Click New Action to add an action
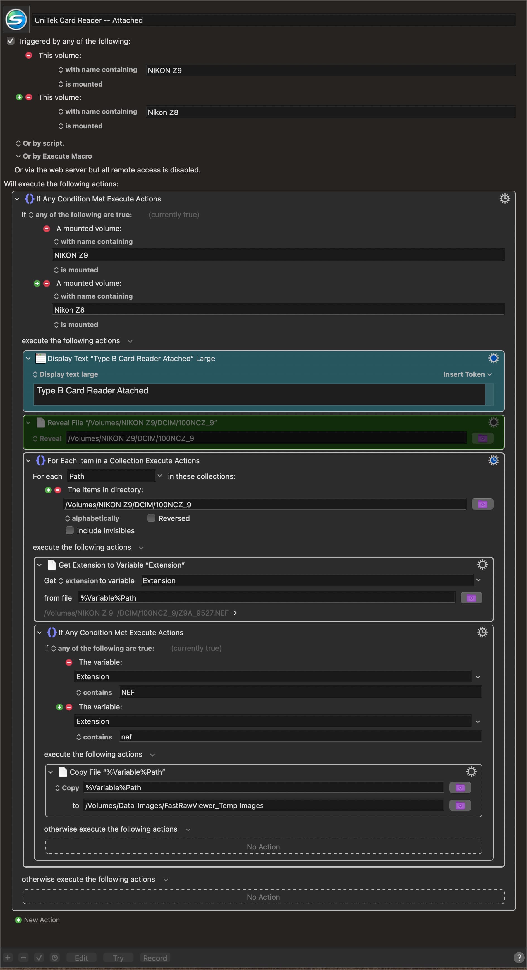This screenshot has height=970, width=527. pyautogui.click(x=37, y=920)
